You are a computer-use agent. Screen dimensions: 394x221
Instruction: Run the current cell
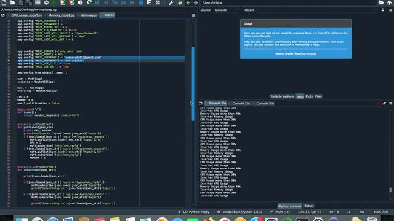63,2
